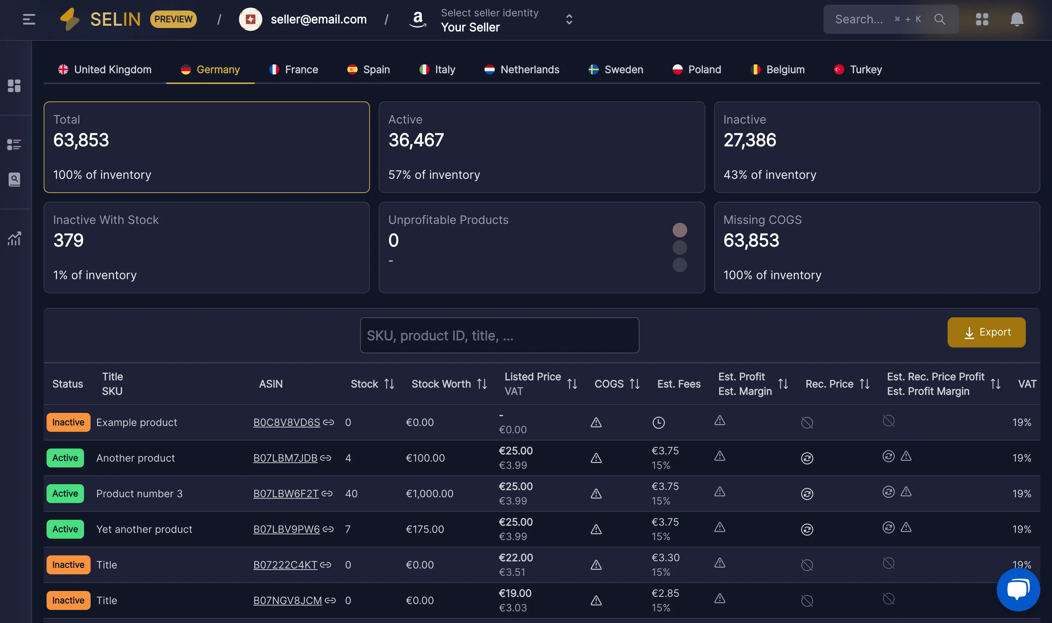Toggle the hamburger sidebar menu
Viewport: 1052px width, 623px height.
(x=29, y=19)
